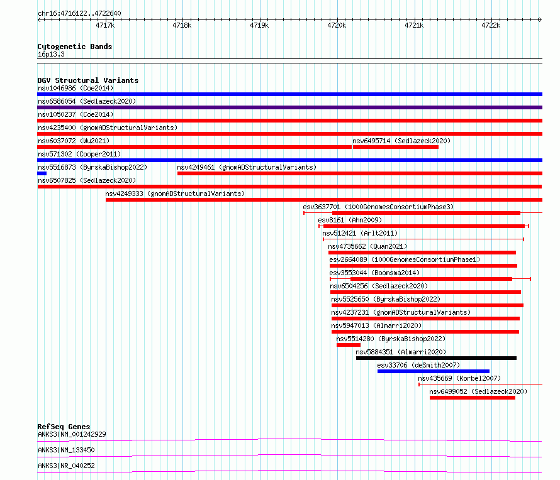
Task: Select the nsv5516873 (ByrskaBishop2022) label
Action: (x=92, y=167)
